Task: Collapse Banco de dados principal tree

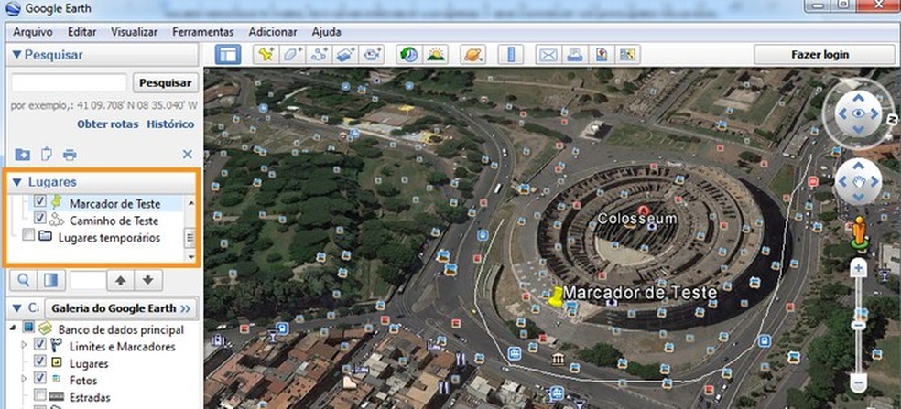Action: point(13,328)
